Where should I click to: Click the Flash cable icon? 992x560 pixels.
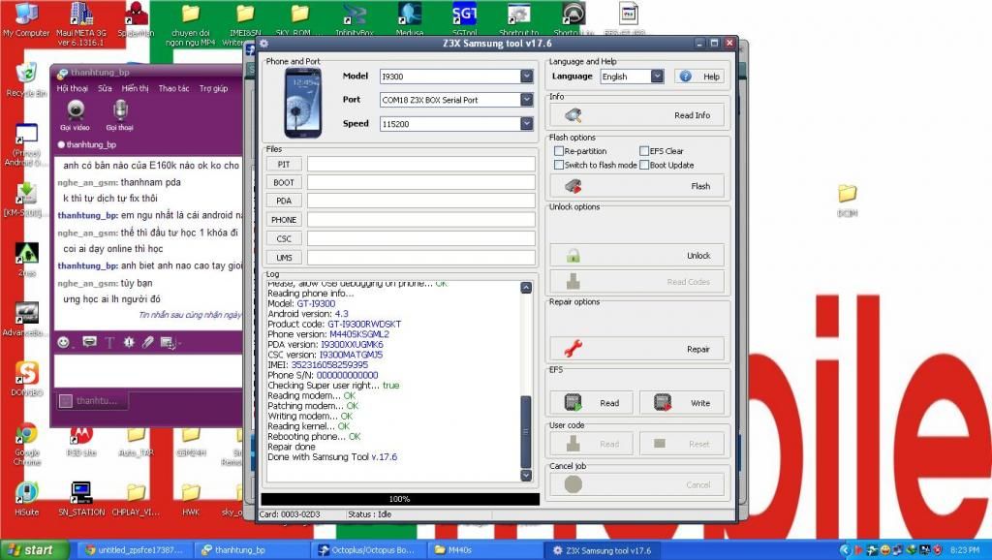click(573, 186)
